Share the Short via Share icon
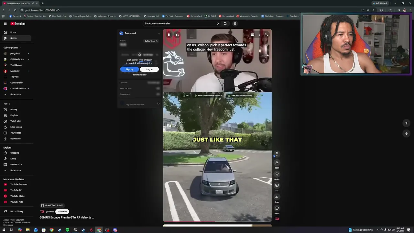Image resolution: width=414 pixels, height=233 pixels. (x=277, y=197)
